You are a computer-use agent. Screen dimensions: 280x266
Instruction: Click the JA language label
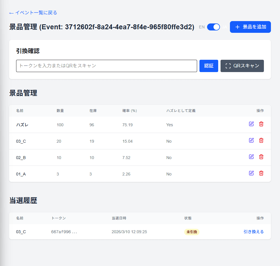[224, 27]
